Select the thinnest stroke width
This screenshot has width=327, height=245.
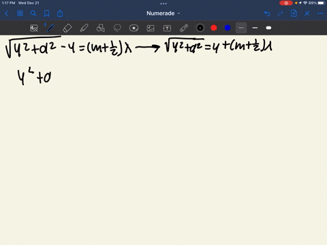pyautogui.click(x=241, y=28)
